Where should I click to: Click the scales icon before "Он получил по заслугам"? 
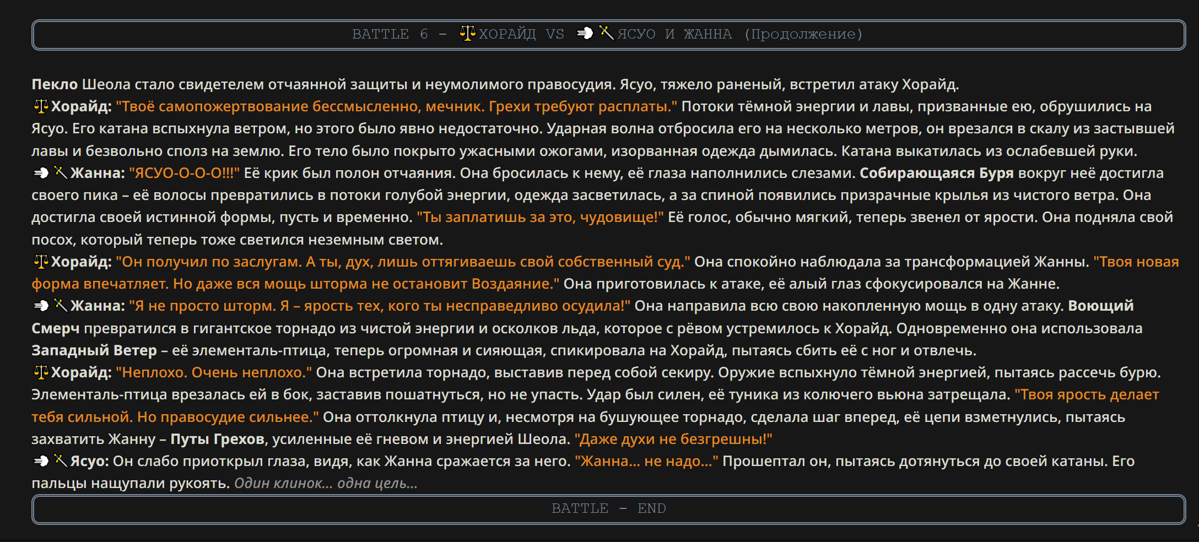pos(41,261)
